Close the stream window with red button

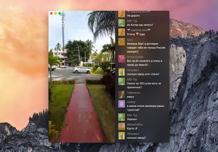coord(51,13)
